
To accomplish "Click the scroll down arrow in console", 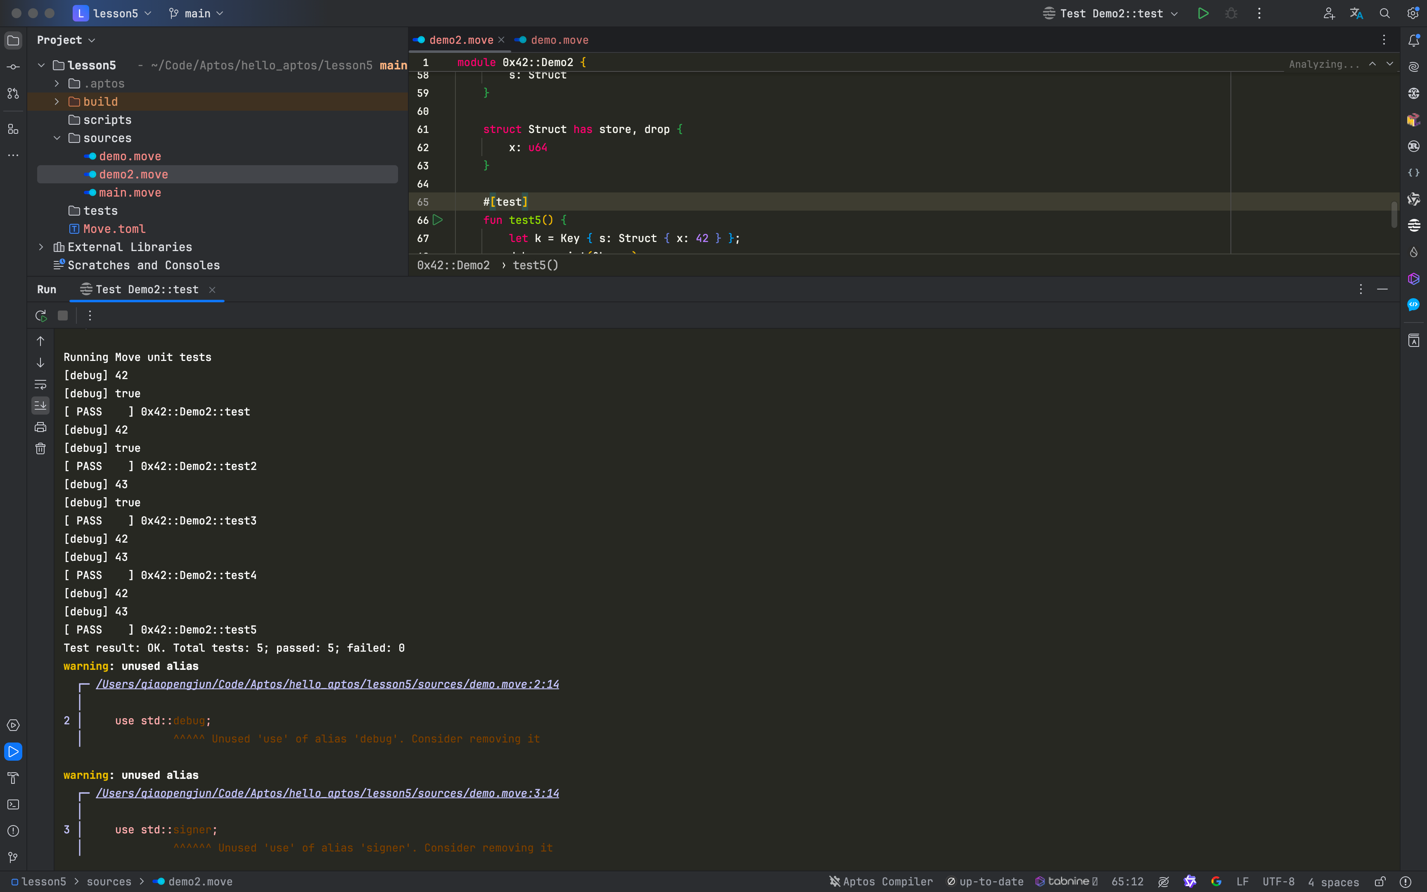I will [40, 362].
